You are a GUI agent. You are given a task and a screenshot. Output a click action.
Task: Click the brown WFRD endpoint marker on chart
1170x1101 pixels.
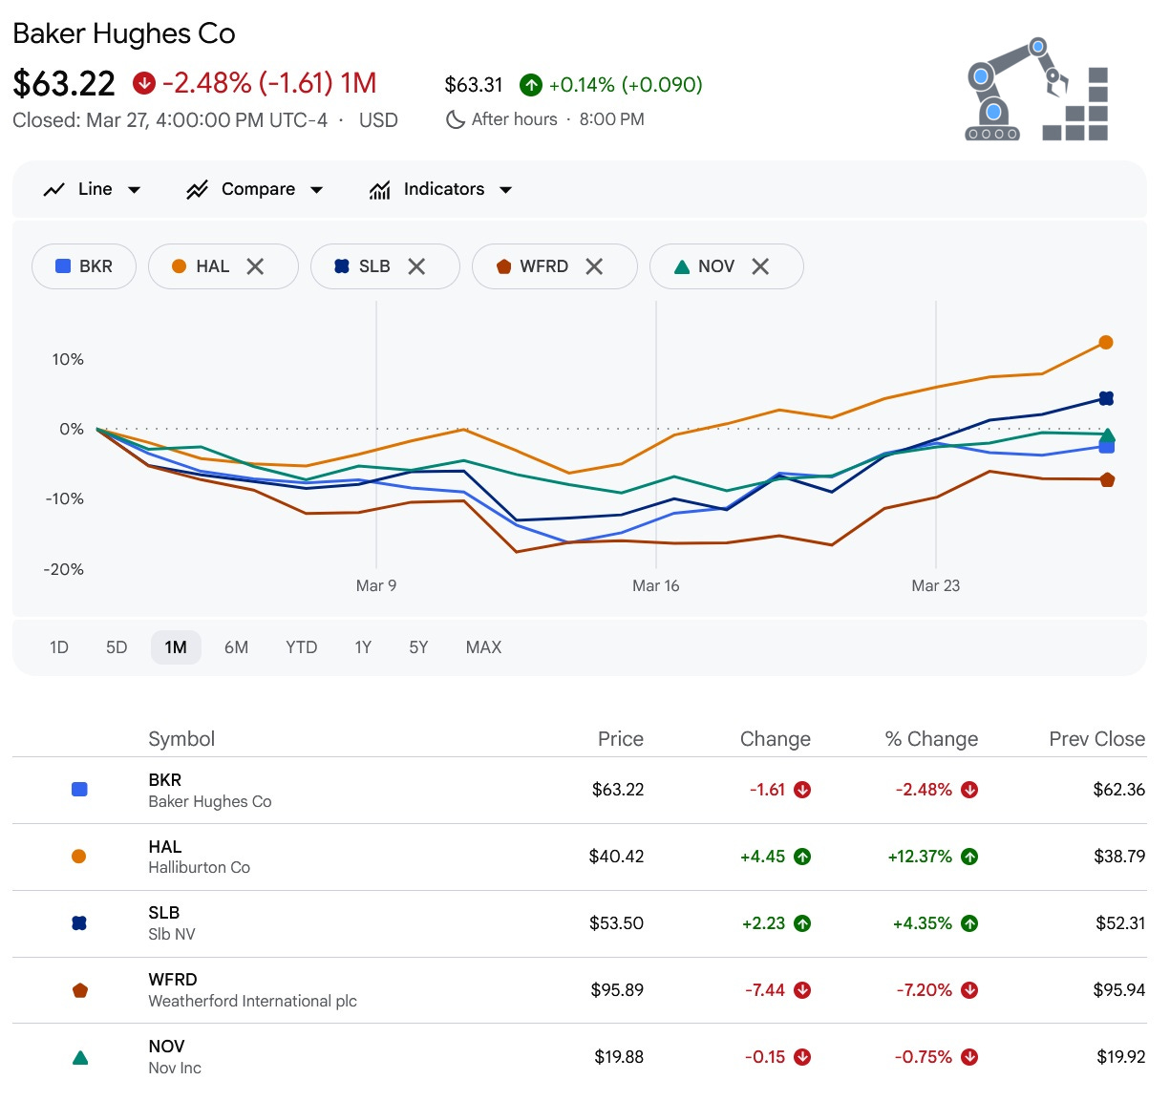(x=1107, y=479)
